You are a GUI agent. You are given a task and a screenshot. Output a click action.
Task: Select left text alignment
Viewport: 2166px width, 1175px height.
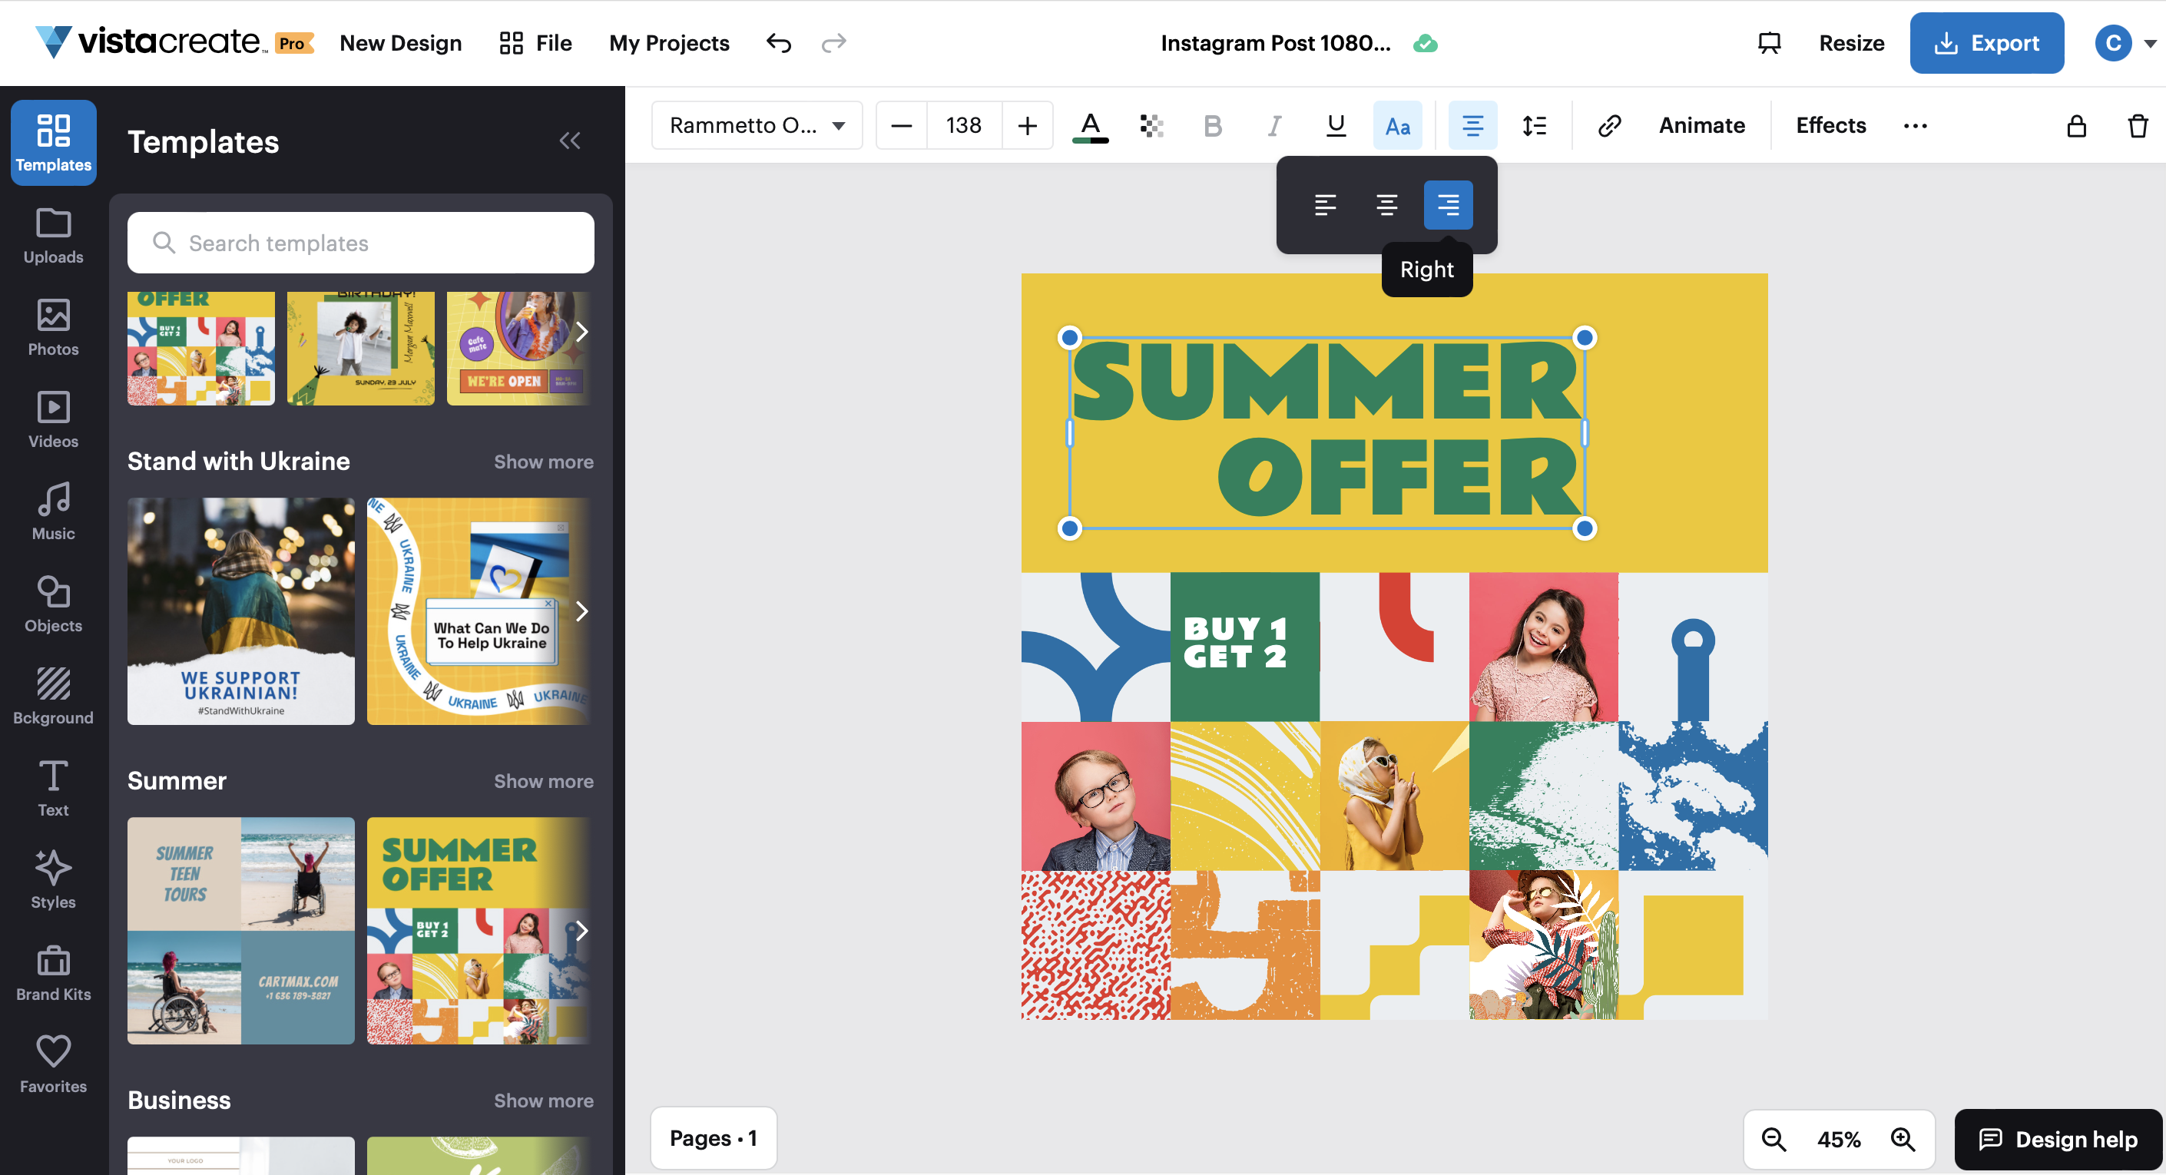coord(1325,204)
